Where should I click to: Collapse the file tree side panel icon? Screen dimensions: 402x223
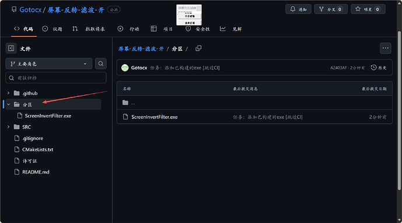coord(11,48)
